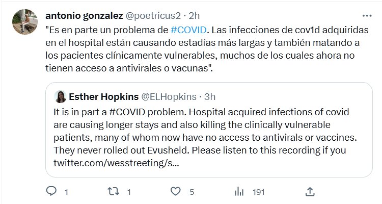Click Esther Hopkins' small avatar

(61, 96)
